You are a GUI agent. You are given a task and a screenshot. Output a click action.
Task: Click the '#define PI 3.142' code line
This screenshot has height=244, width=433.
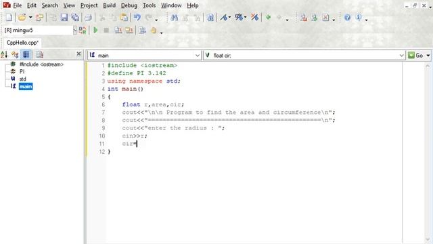point(137,73)
